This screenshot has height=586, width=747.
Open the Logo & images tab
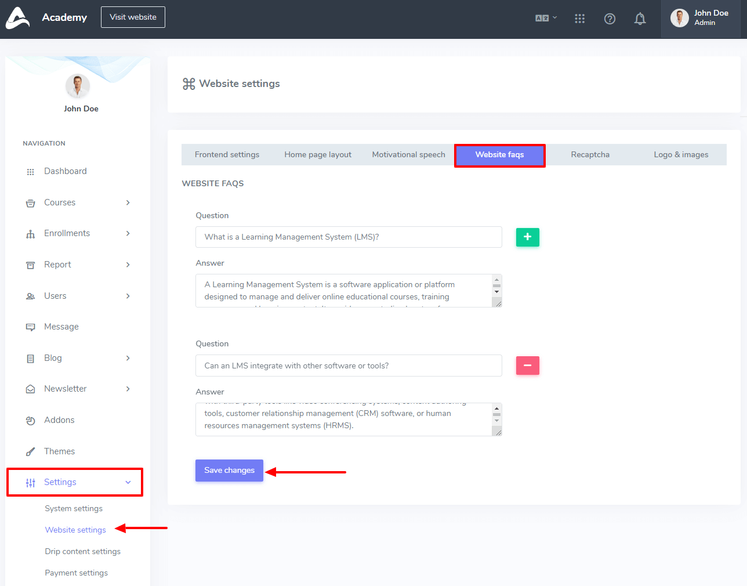(681, 155)
